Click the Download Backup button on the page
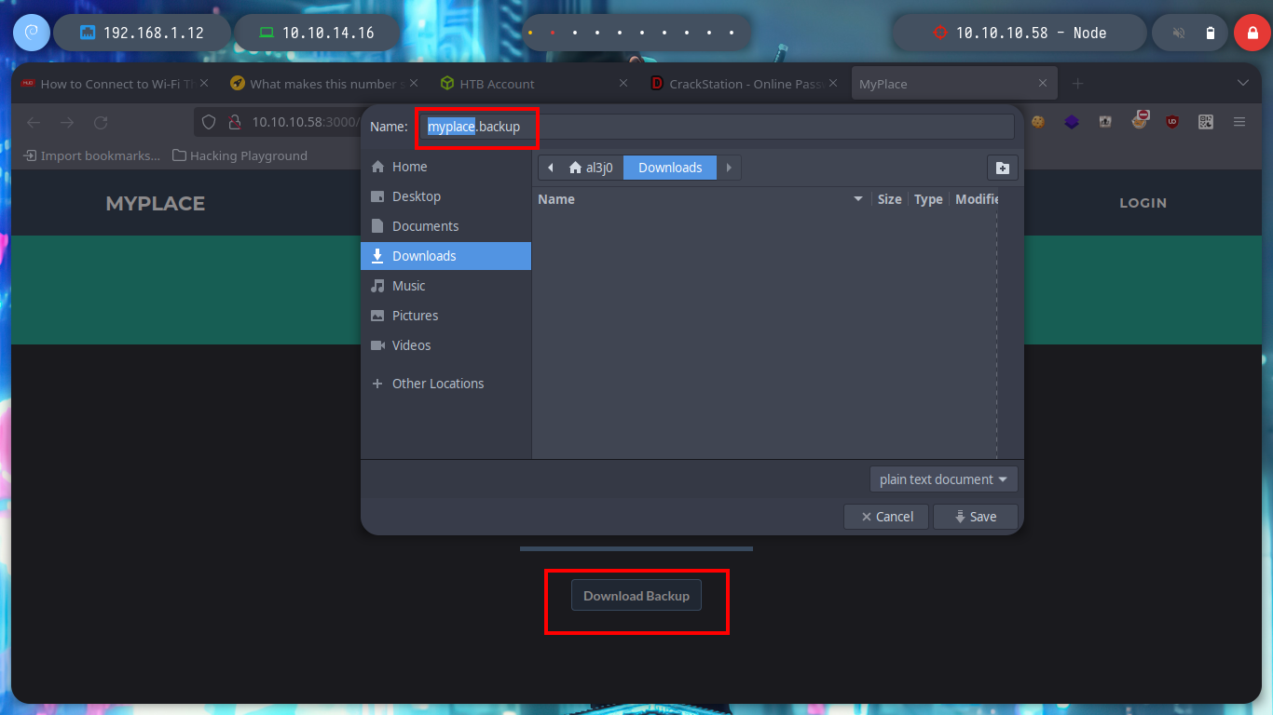This screenshot has width=1273, height=715. click(x=636, y=596)
